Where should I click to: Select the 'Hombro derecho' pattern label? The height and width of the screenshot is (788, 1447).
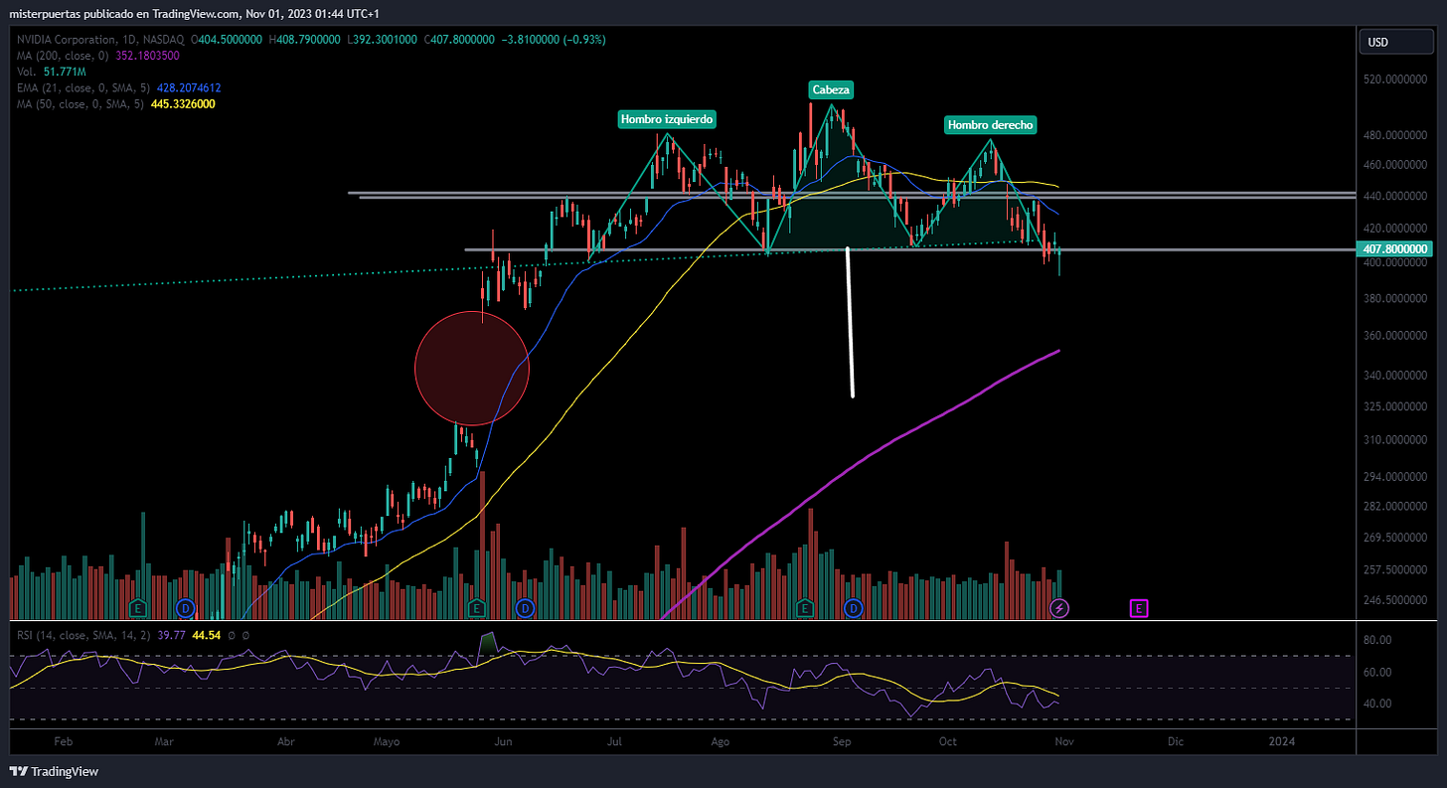pyautogui.click(x=991, y=125)
